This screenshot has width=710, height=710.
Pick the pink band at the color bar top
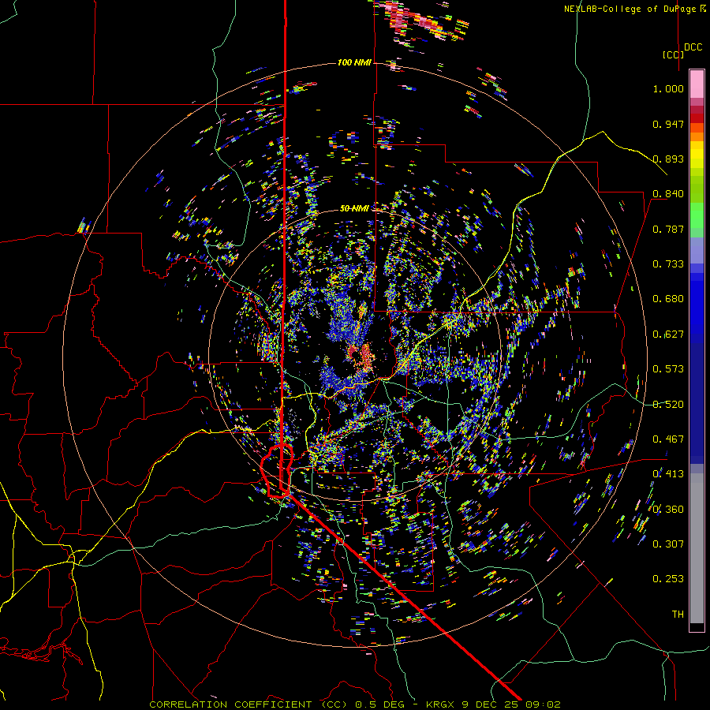(697, 84)
